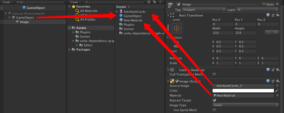Open the Tag dropdown showing Untagged
Image resolution: width=284 pixels, height=113 pixels.
[204, 9]
